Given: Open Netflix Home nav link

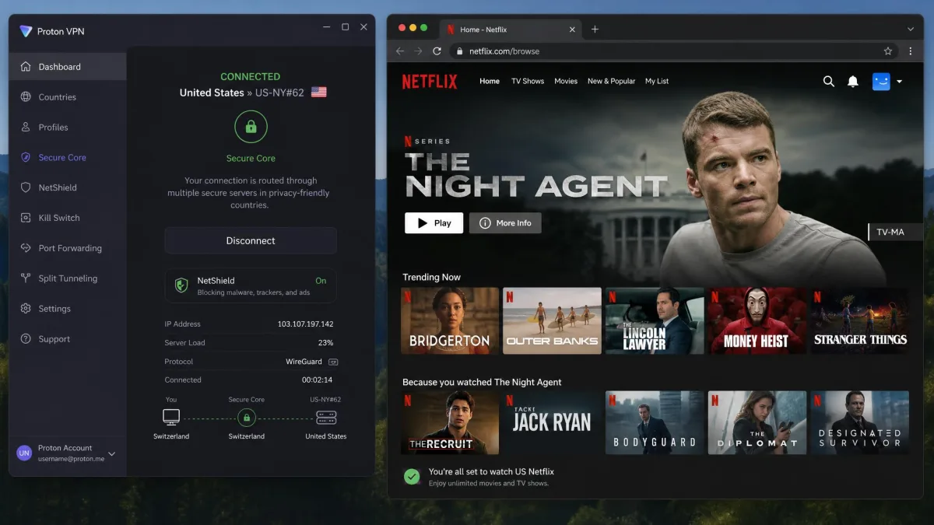Looking at the screenshot, I should pos(490,81).
